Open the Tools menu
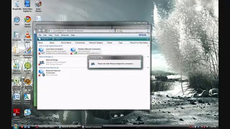Screen dimensions: 230x129 pyautogui.click(x=57, y=35)
